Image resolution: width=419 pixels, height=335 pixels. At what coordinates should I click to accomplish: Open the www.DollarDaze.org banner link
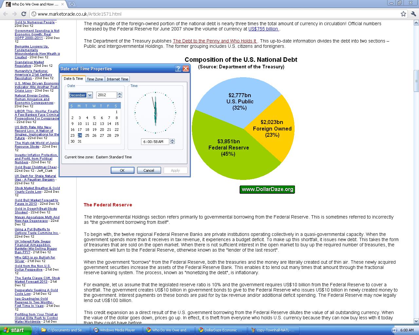tap(267, 189)
